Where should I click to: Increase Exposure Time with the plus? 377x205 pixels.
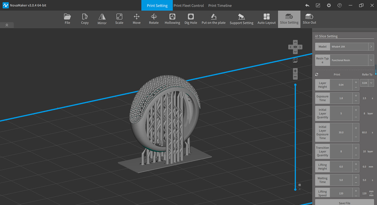click(x=356, y=95)
